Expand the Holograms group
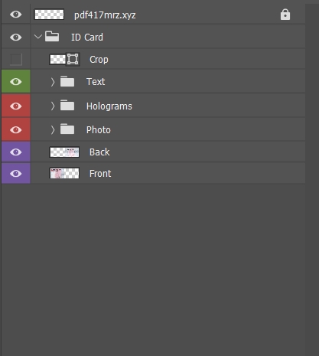Screen dimensions: 319x356 (53, 106)
